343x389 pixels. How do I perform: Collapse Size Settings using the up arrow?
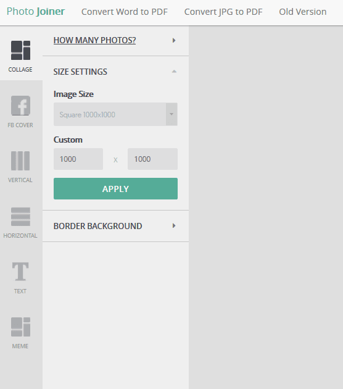click(174, 72)
